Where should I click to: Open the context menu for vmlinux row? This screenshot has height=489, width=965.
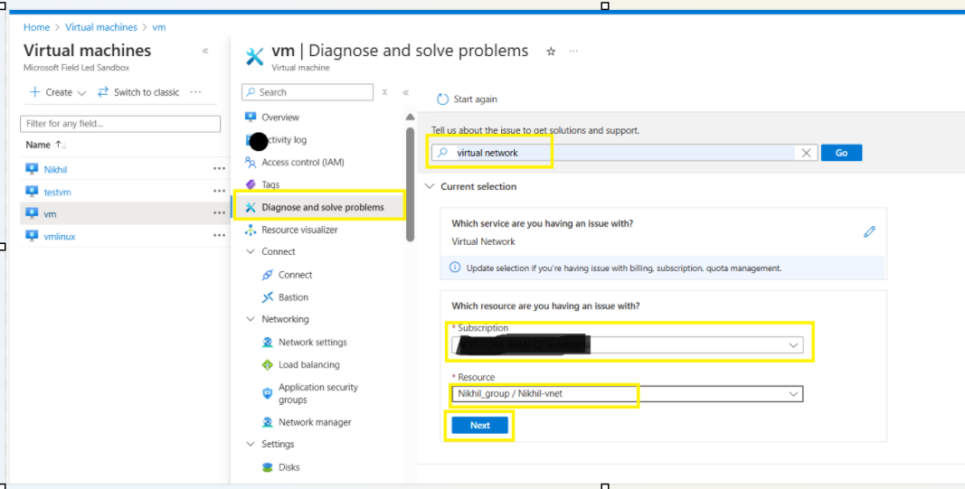pyautogui.click(x=219, y=236)
